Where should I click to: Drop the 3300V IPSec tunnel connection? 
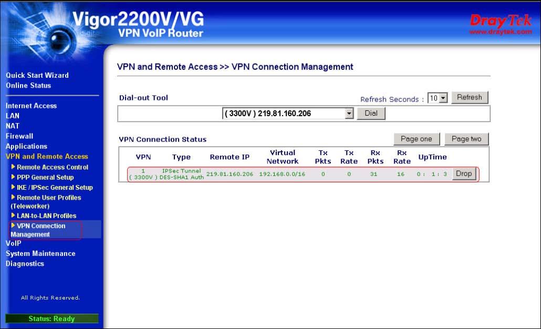point(464,174)
